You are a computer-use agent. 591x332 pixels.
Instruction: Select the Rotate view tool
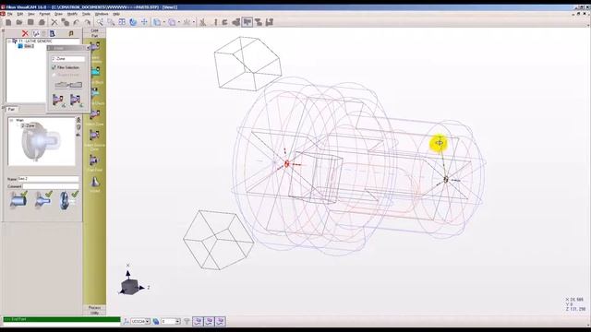pos(133,22)
